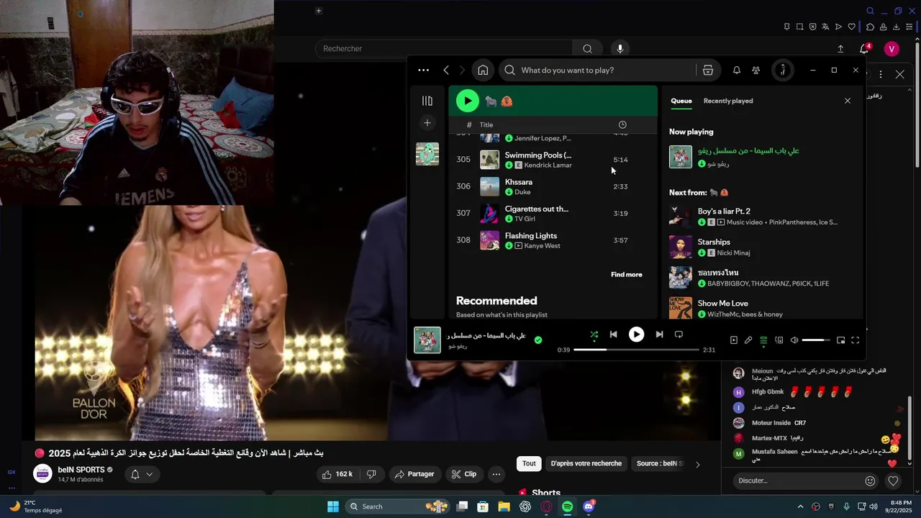Viewport: 921px width, 518px height.
Task: Go forward in Spotify navigation
Action: (x=462, y=70)
